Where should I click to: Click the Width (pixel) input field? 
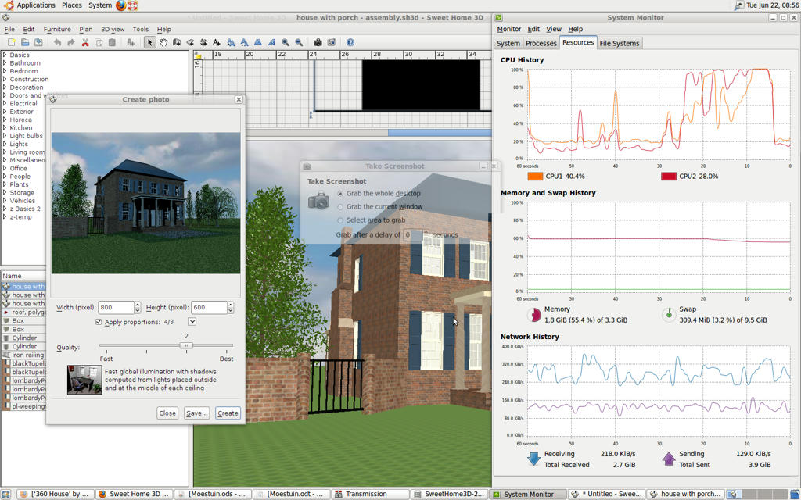click(x=116, y=308)
